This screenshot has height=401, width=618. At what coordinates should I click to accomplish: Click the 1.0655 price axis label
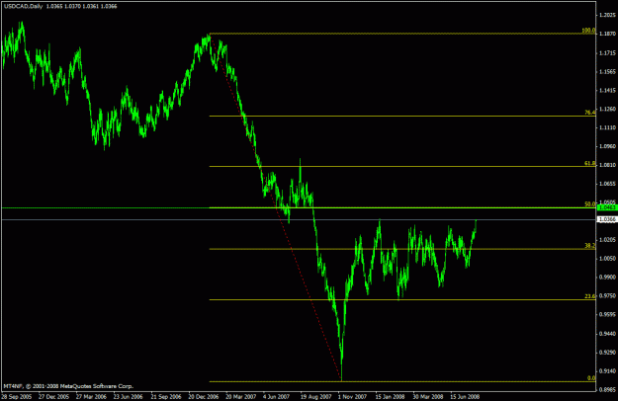pyautogui.click(x=607, y=184)
